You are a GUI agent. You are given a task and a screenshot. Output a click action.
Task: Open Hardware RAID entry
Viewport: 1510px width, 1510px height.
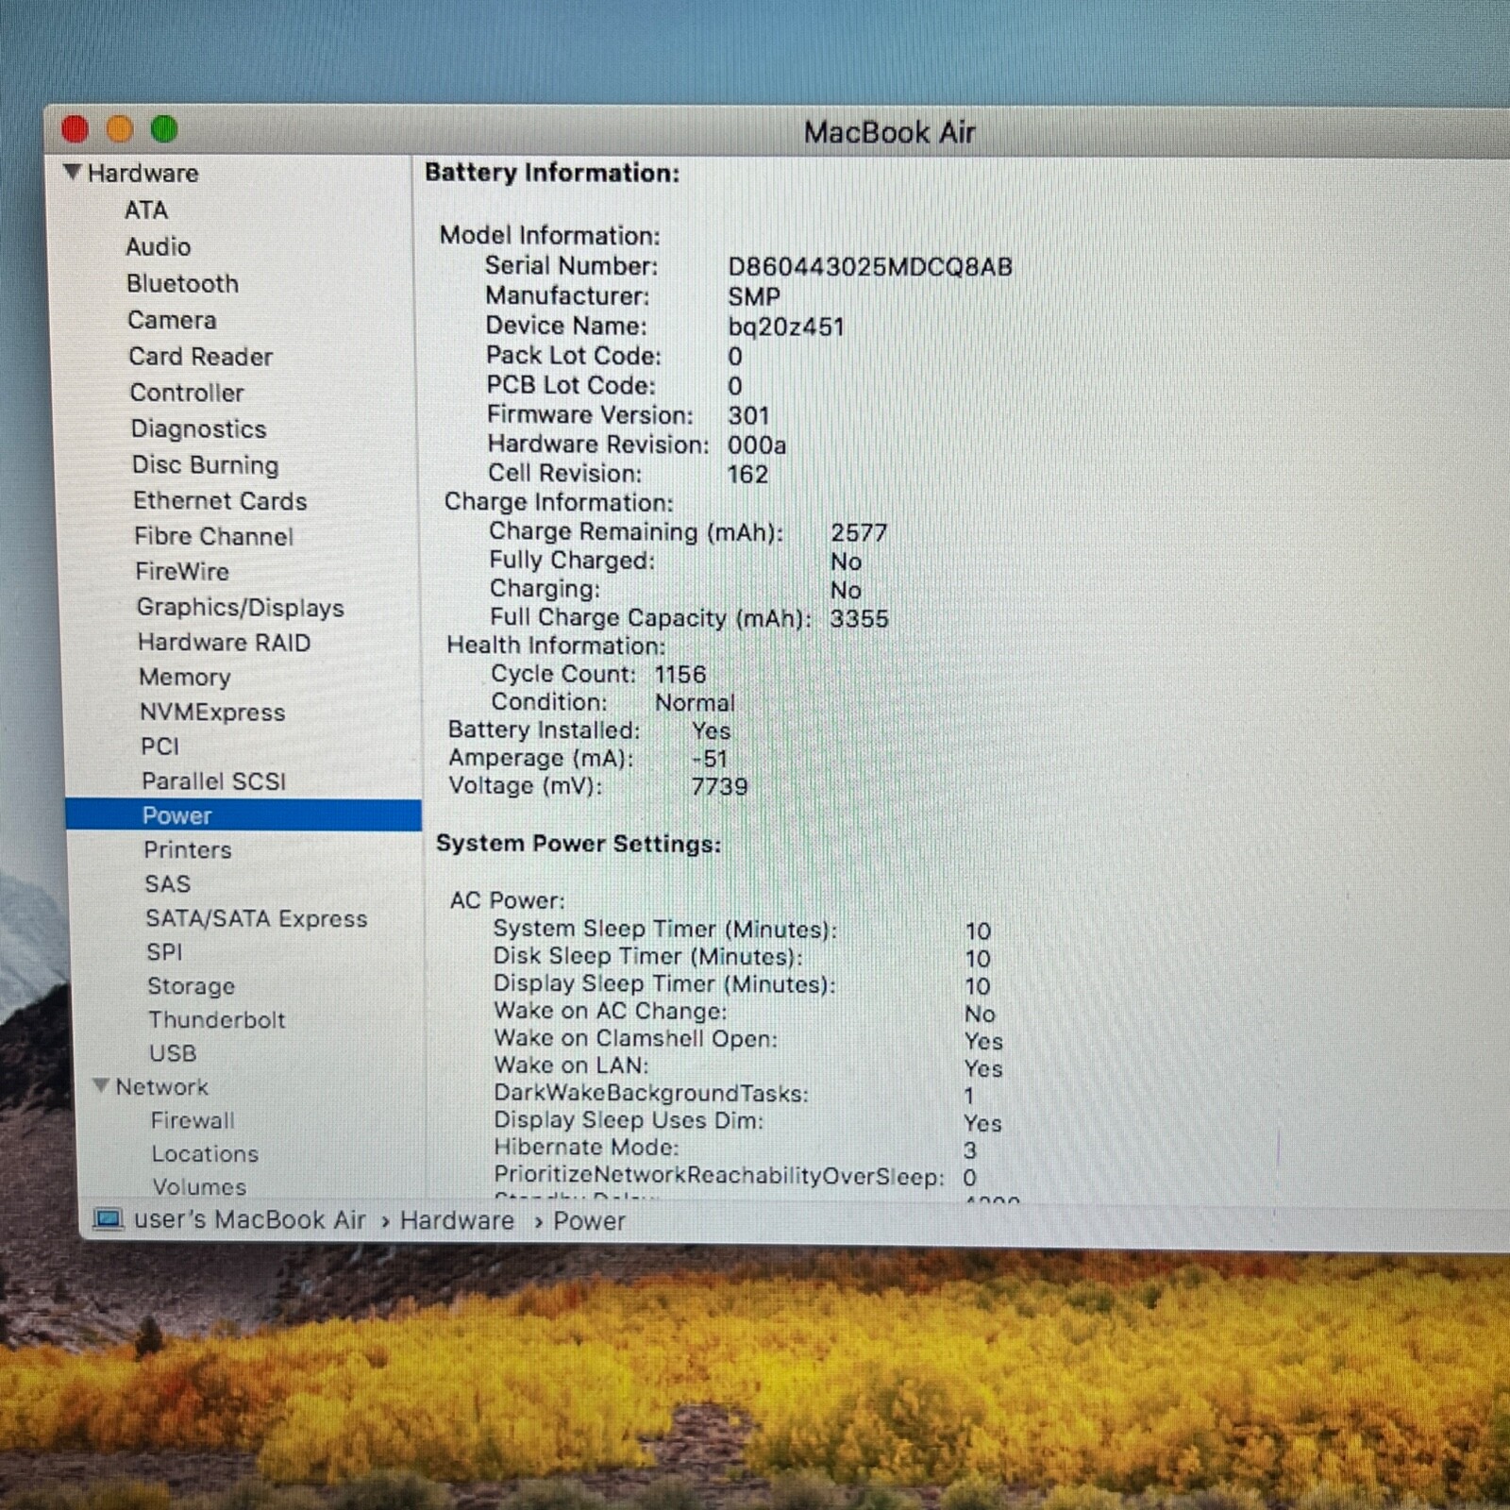tap(225, 642)
